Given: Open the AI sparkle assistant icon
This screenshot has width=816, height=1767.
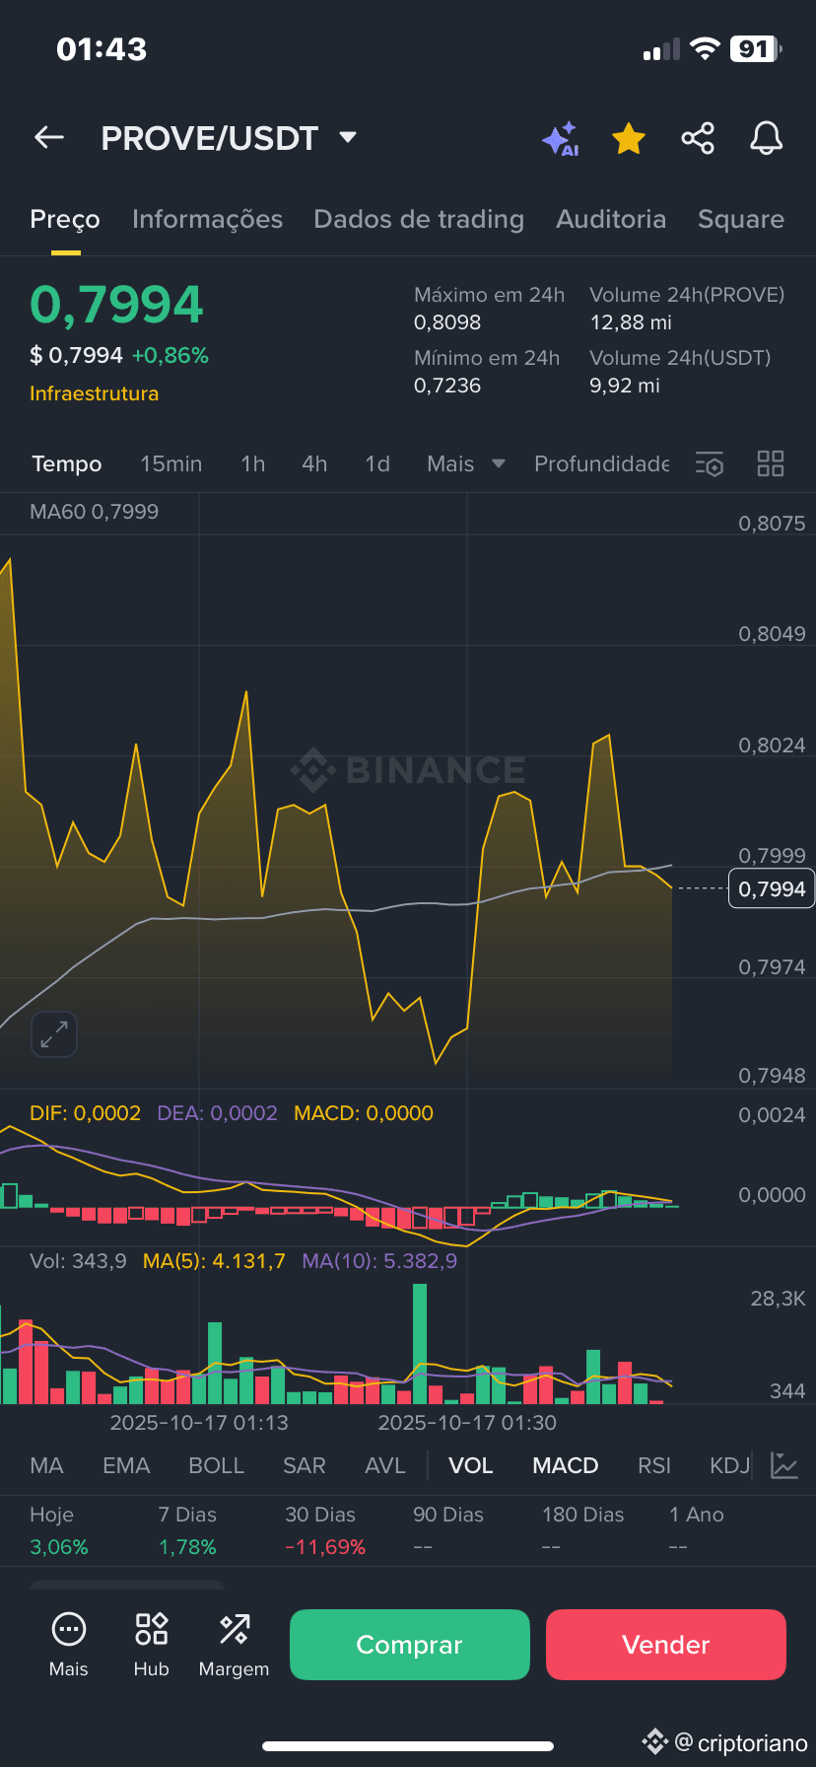Looking at the screenshot, I should [x=561, y=139].
